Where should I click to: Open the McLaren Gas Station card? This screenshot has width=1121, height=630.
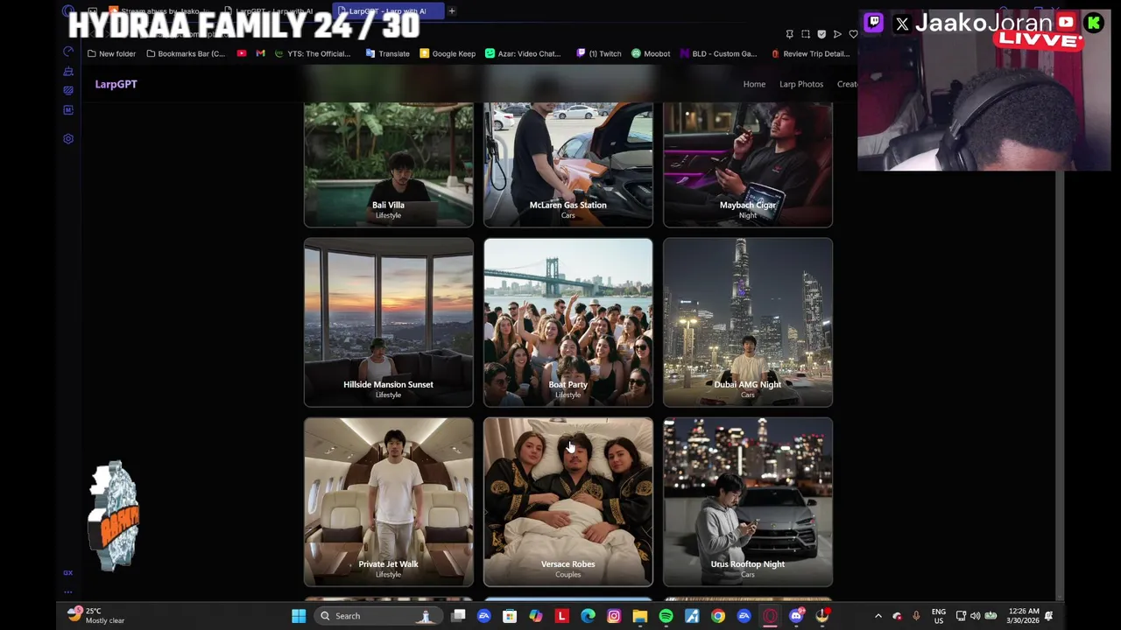[568, 164]
